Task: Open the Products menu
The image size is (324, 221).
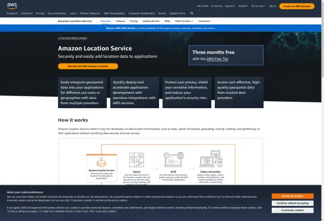Action: tap(12, 13)
